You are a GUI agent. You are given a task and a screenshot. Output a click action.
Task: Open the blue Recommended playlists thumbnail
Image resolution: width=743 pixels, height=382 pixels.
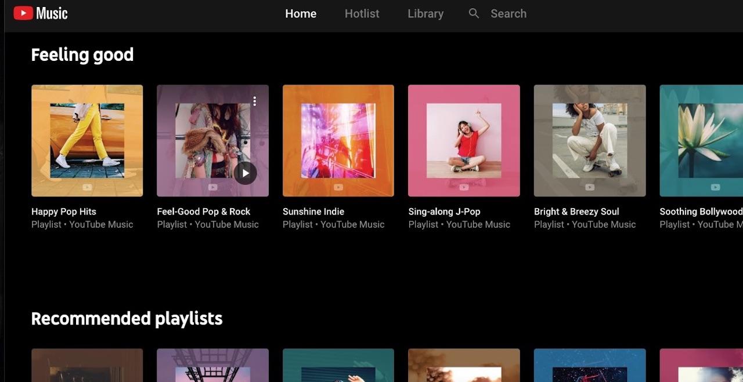pos(590,365)
